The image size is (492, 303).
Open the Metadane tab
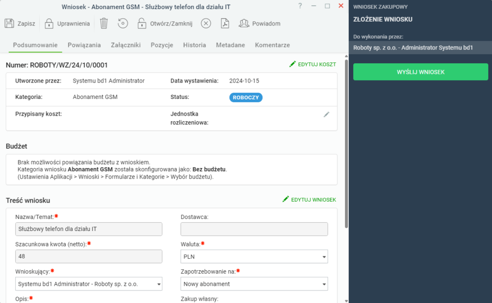click(x=230, y=45)
